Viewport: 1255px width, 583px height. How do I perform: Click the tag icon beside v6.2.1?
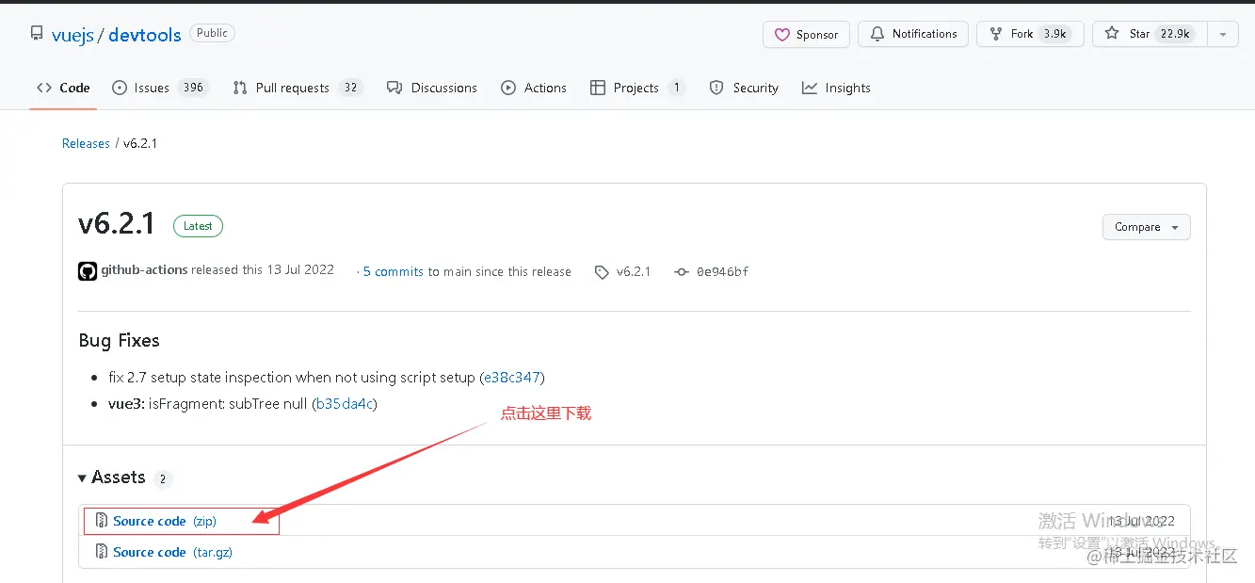(x=602, y=272)
